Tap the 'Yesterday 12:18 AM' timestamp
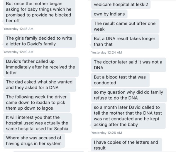 18,29
